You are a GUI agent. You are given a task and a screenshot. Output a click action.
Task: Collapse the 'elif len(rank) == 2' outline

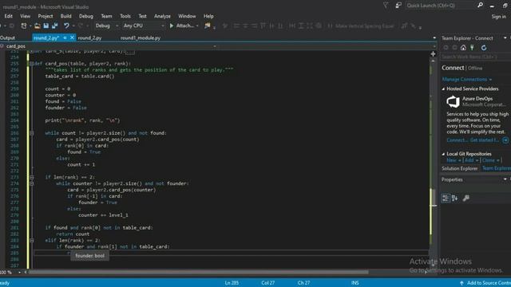tap(31, 241)
